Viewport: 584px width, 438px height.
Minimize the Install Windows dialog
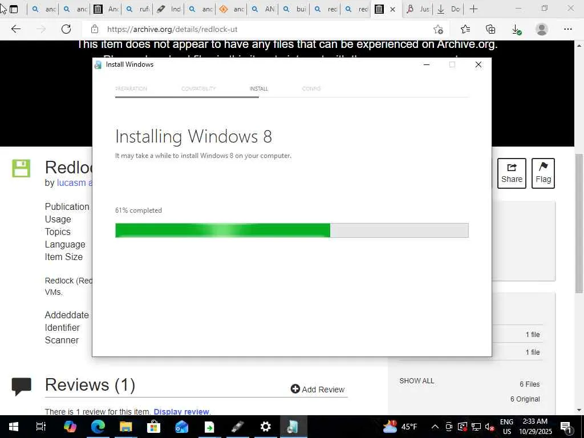coord(427,64)
